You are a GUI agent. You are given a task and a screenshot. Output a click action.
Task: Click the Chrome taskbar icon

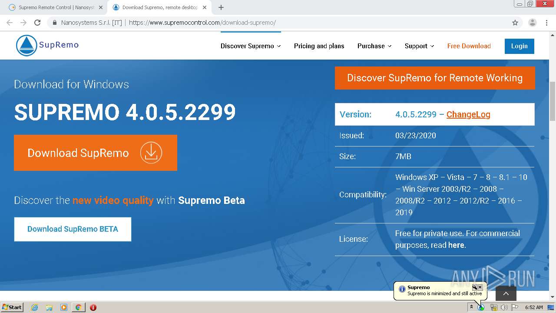[x=78, y=307]
